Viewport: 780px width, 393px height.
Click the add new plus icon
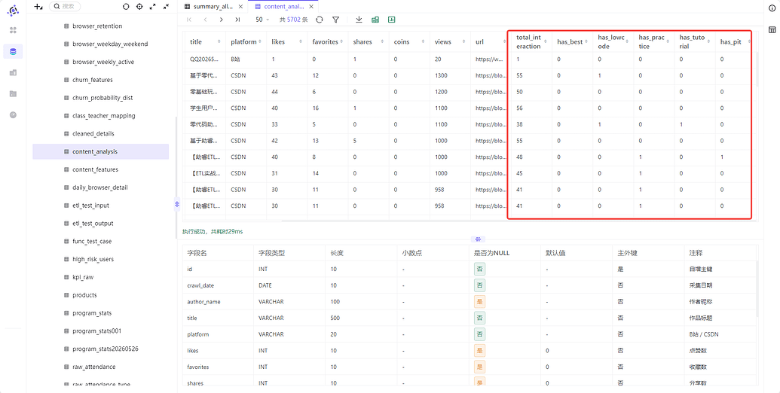coord(38,7)
